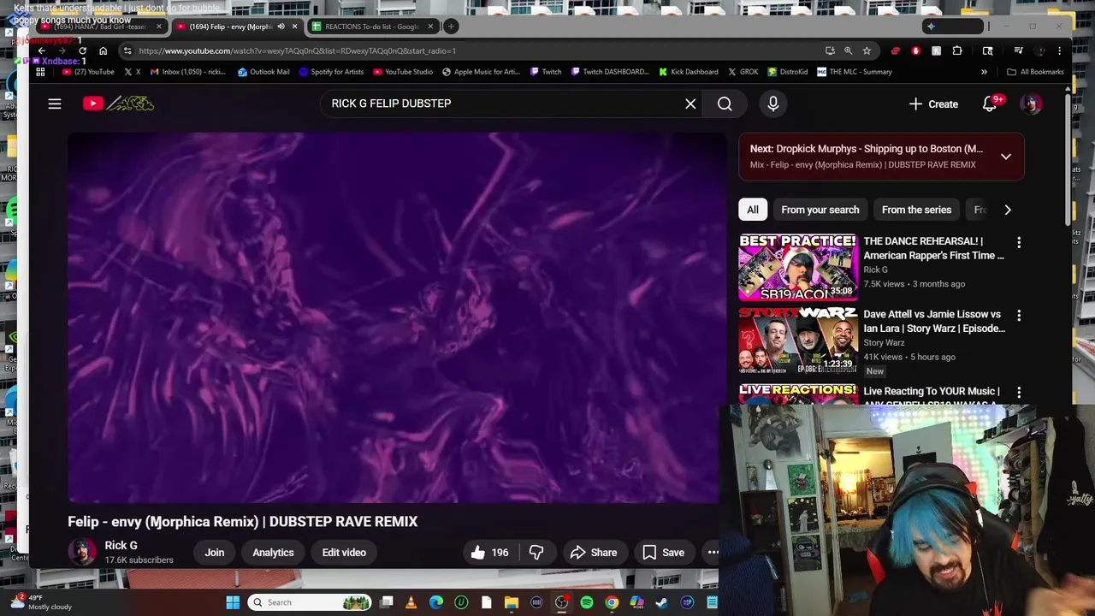Open the YouTube bookmark in bookmarks bar
This screenshot has height=616, width=1095.
[x=86, y=72]
